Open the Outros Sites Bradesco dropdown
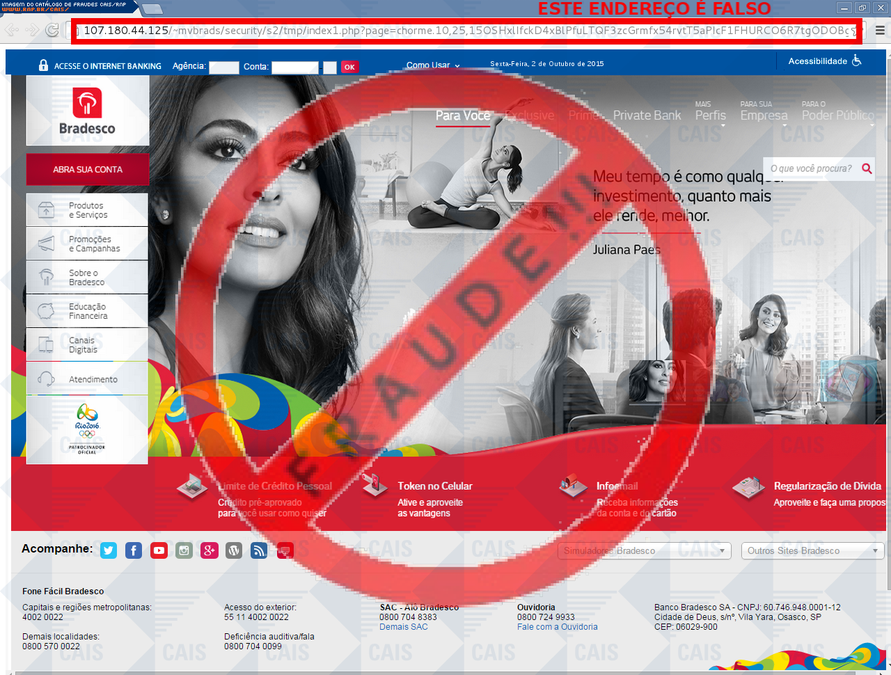The width and height of the screenshot is (891, 675). click(x=812, y=550)
